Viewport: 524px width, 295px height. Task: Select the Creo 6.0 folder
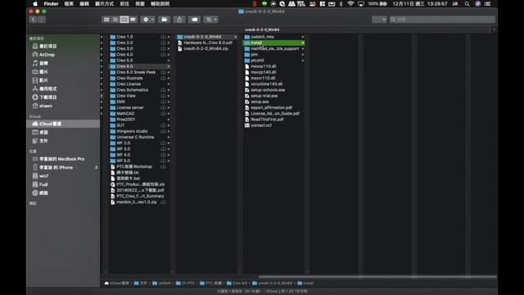click(140, 66)
